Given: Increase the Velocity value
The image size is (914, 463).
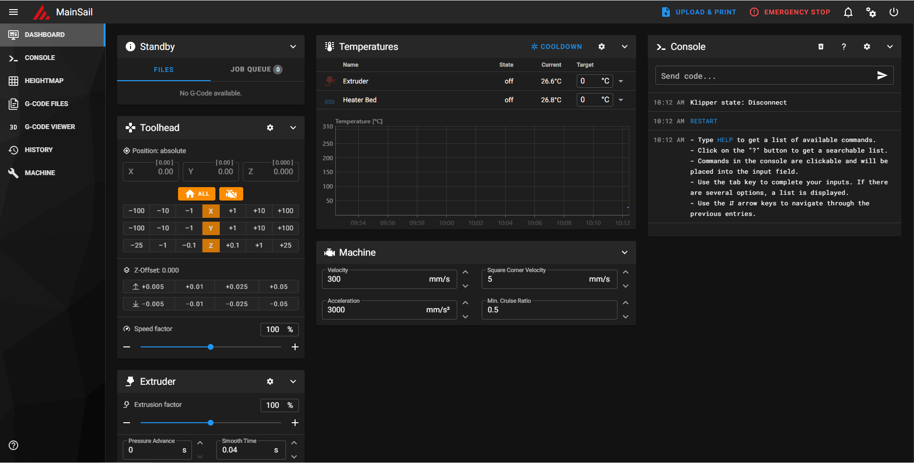Looking at the screenshot, I should click(x=465, y=272).
